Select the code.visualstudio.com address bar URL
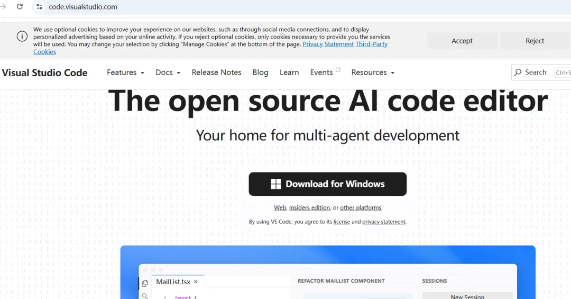Image resolution: width=571 pixels, height=299 pixels. pyautogui.click(x=83, y=6)
